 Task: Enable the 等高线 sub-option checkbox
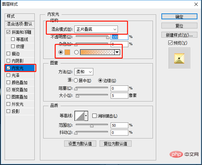click(13, 39)
